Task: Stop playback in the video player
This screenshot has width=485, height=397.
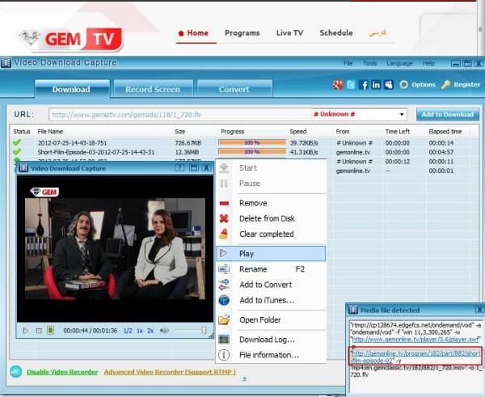Action: (39, 331)
